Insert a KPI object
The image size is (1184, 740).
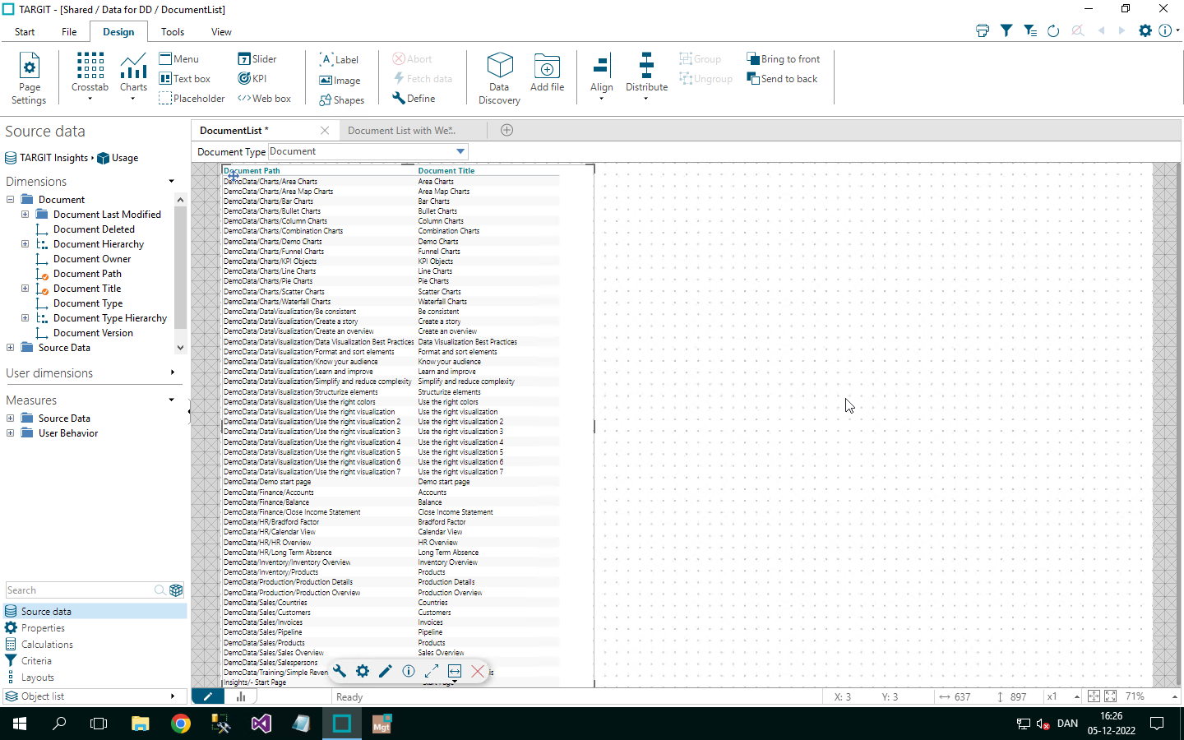tap(252, 79)
